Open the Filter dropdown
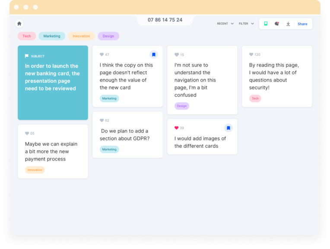Image resolution: width=330 pixels, height=249 pixels. pos(246,24)
